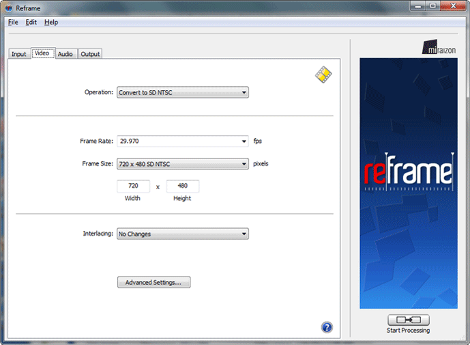
Task: Switch to the Input tab
Action: pos(19,54)
